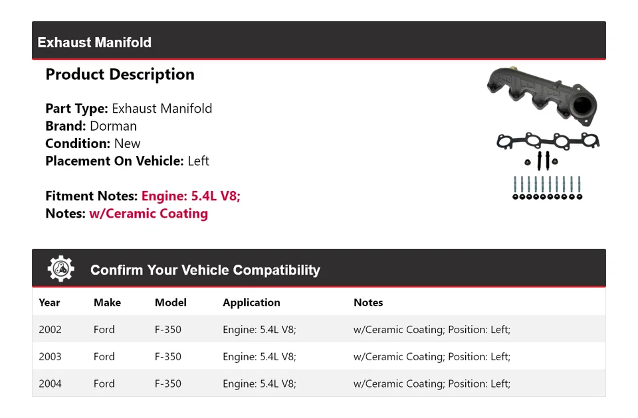
Task: Click the Year column header
Action: (49, 303)
